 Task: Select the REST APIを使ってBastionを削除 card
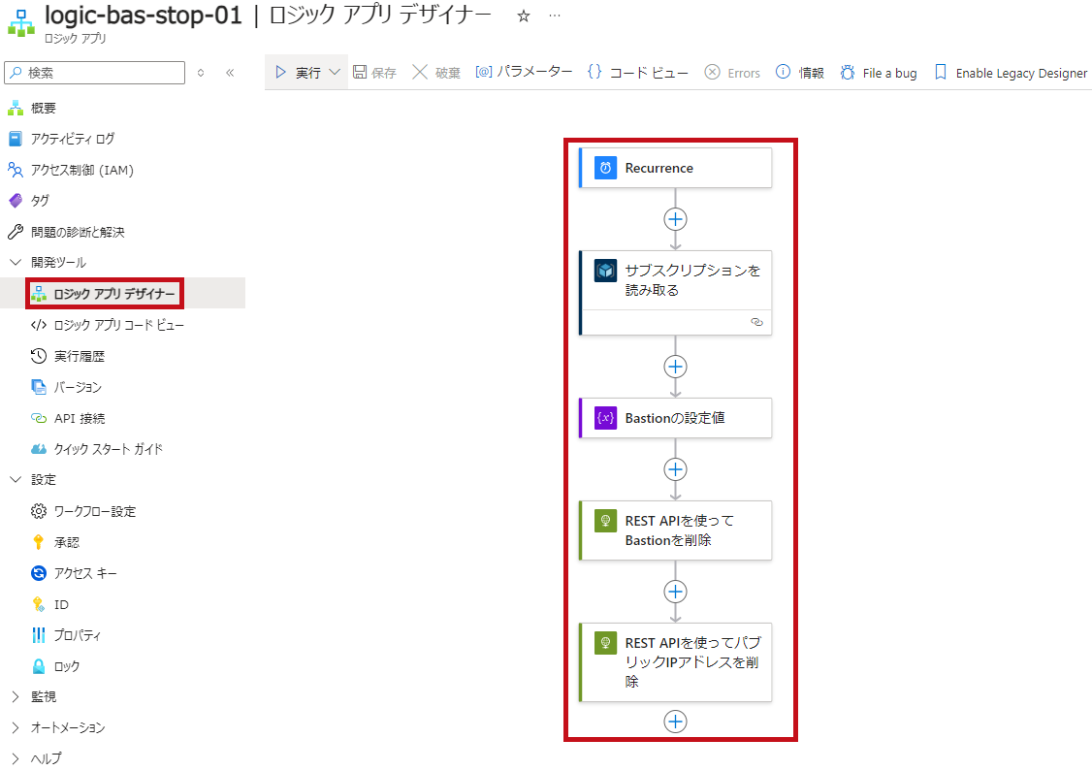click(x=676, y=530)
